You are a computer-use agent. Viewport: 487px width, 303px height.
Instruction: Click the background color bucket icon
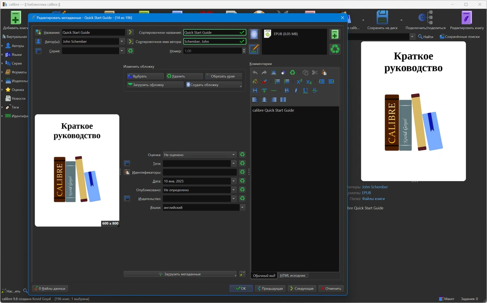[x=255, y=81]
